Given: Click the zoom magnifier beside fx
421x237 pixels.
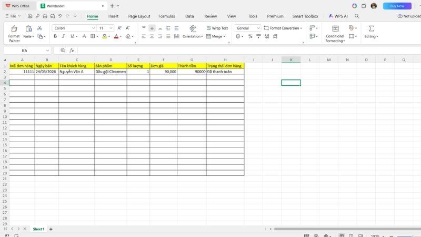Looking at the screenshot, I should (x=63, y=51).
